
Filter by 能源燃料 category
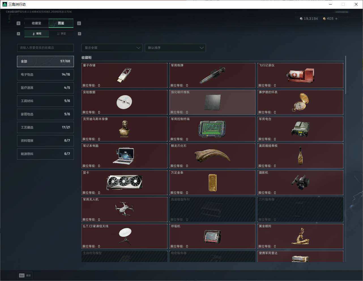45,154
